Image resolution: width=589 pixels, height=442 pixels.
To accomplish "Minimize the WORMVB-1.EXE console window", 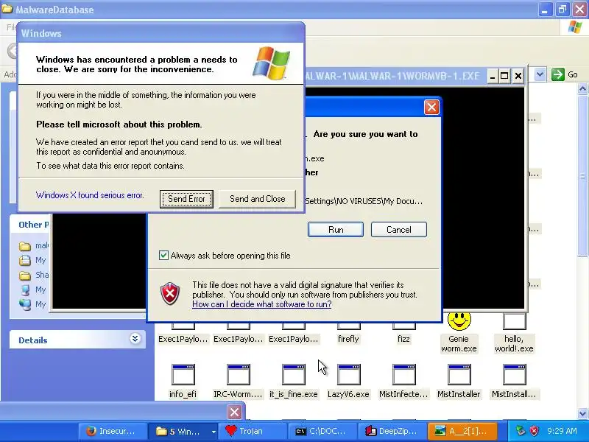I will (492, 77).
